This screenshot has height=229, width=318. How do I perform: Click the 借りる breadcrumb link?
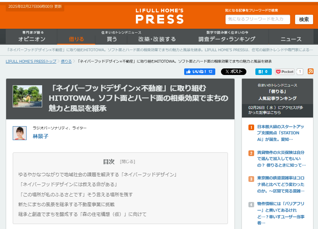point(66,61)
